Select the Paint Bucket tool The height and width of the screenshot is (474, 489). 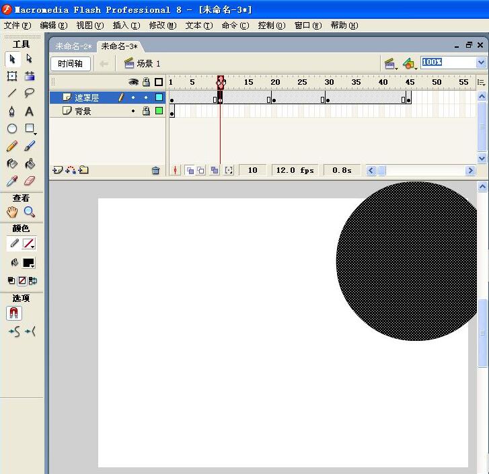click(30, 163)
